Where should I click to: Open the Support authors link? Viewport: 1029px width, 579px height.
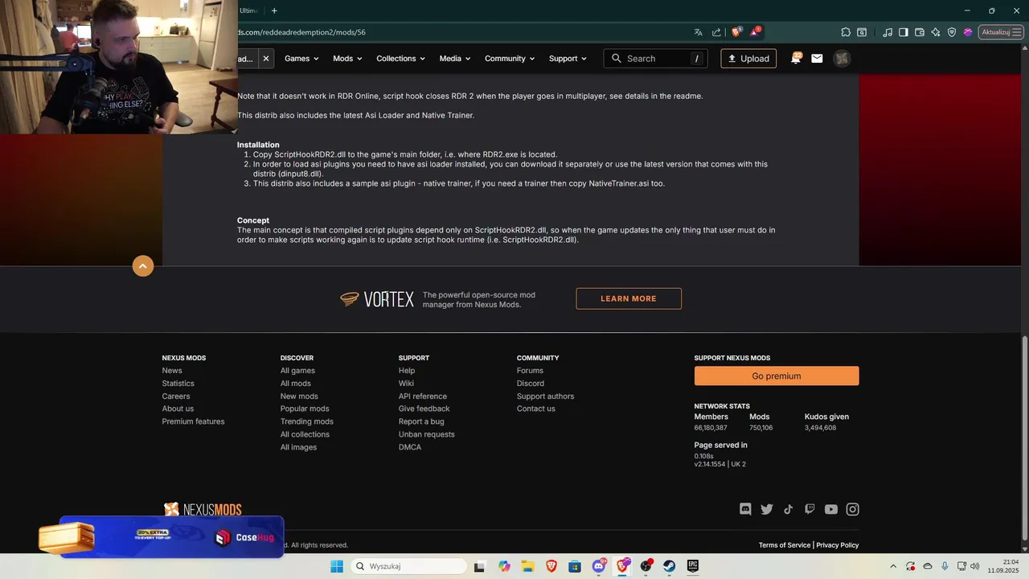[x=546, y=396]
